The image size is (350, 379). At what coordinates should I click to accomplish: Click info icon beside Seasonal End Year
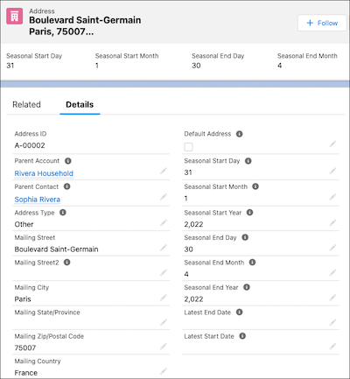[x=247, y=287]
